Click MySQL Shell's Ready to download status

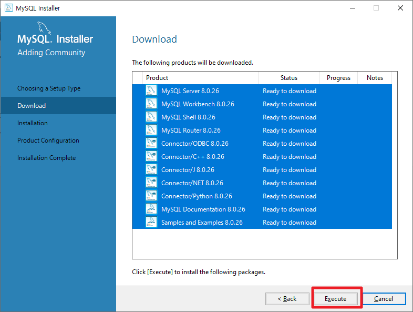tap(290, 117)
